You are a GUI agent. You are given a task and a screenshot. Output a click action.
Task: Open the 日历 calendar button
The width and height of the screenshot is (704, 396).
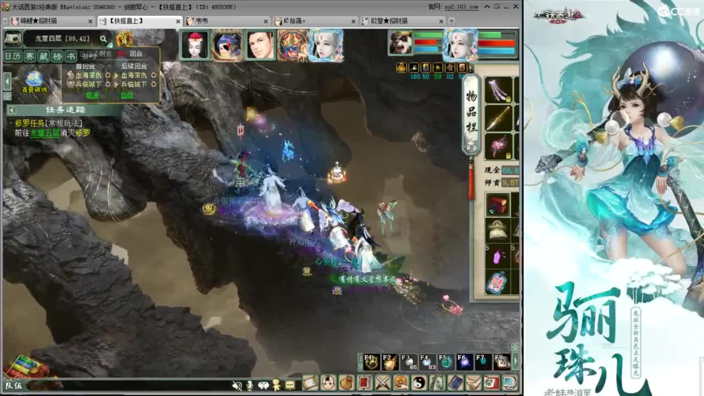point(13,56)
